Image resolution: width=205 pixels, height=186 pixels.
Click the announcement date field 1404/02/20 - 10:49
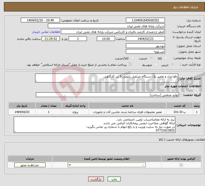[x=40, y=20]
